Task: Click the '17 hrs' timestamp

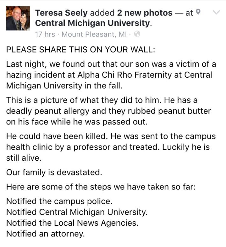Action: click(45, 34)
